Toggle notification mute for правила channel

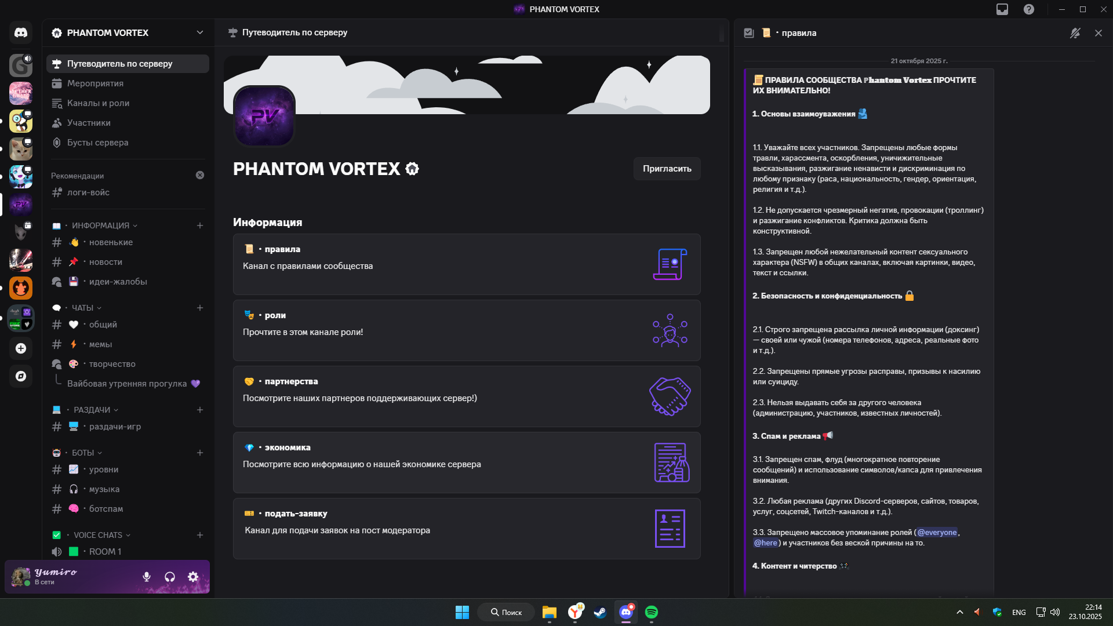pos(1075,33)
